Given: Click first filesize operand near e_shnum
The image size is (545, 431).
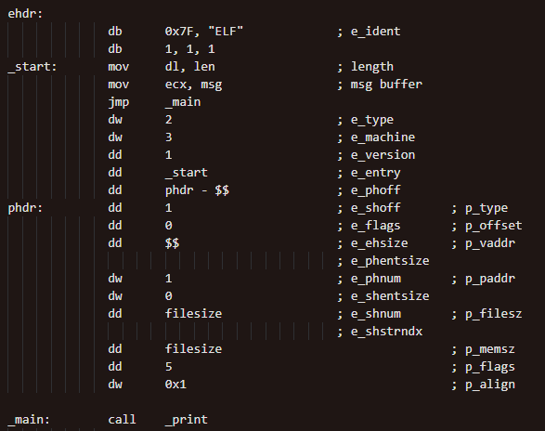Looking at the screenshot, I should (194, 314).
